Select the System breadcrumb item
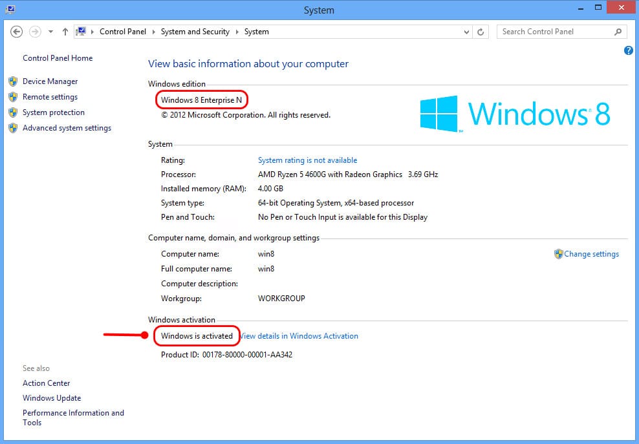The image size is (639, 444). pos(256,32)
